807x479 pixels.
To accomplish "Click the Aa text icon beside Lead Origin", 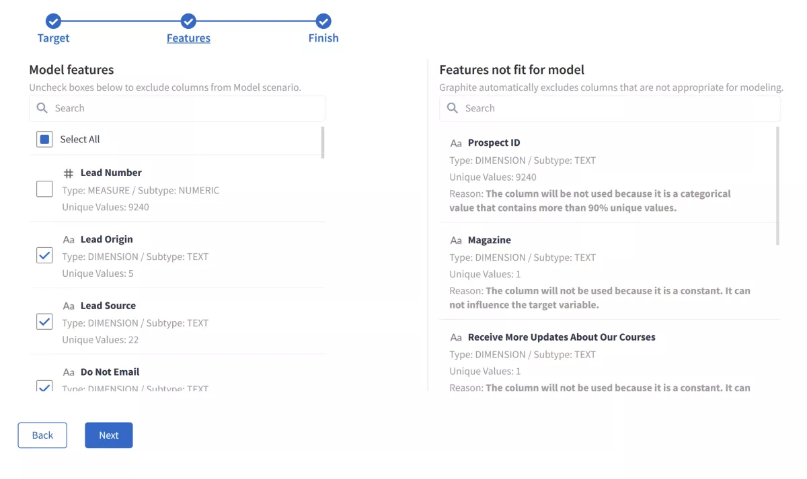I will pyautogui.click(x=68, y=239).
